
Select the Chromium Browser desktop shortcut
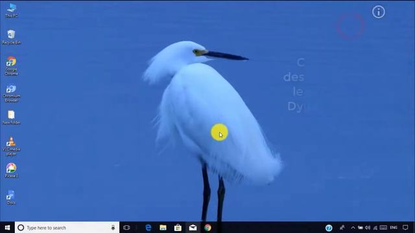pyautogui.click(x=11, y=93)
